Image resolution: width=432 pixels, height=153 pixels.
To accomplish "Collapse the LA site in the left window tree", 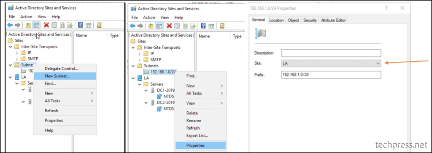I will click(x=11, y=77).
